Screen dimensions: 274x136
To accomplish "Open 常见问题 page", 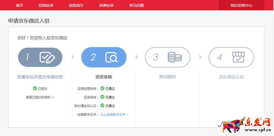I will click(137, 5).
